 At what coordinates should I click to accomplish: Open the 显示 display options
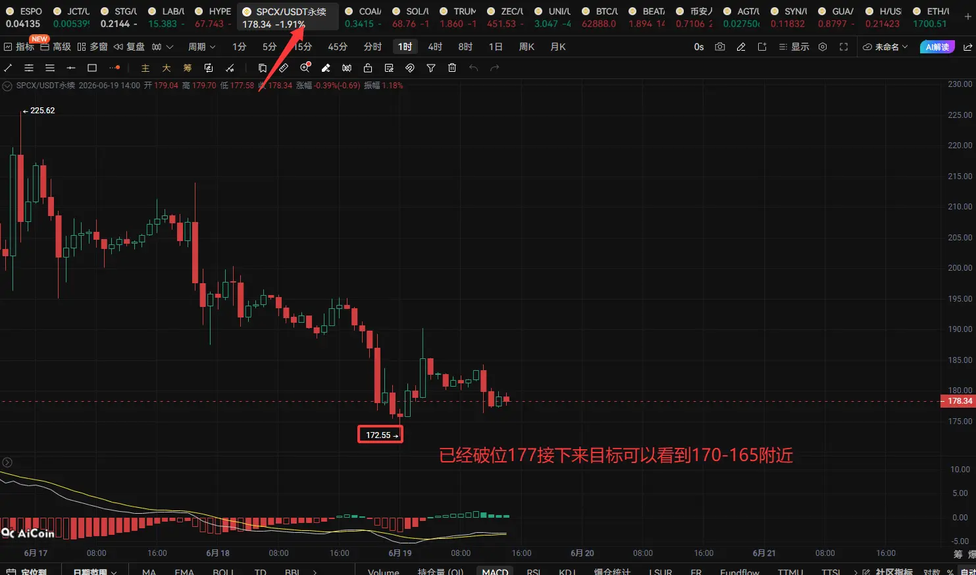794,47
